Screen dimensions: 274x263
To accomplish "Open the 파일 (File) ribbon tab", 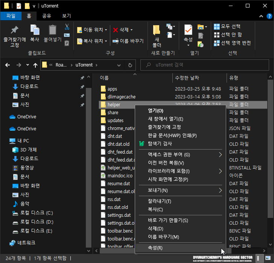I will coord(11,16).
